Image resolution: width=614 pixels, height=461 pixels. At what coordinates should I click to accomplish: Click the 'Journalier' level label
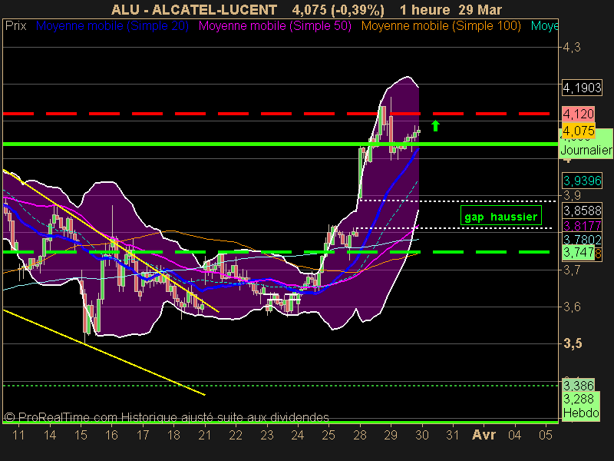pyautogui.click(x=586, y=150)
